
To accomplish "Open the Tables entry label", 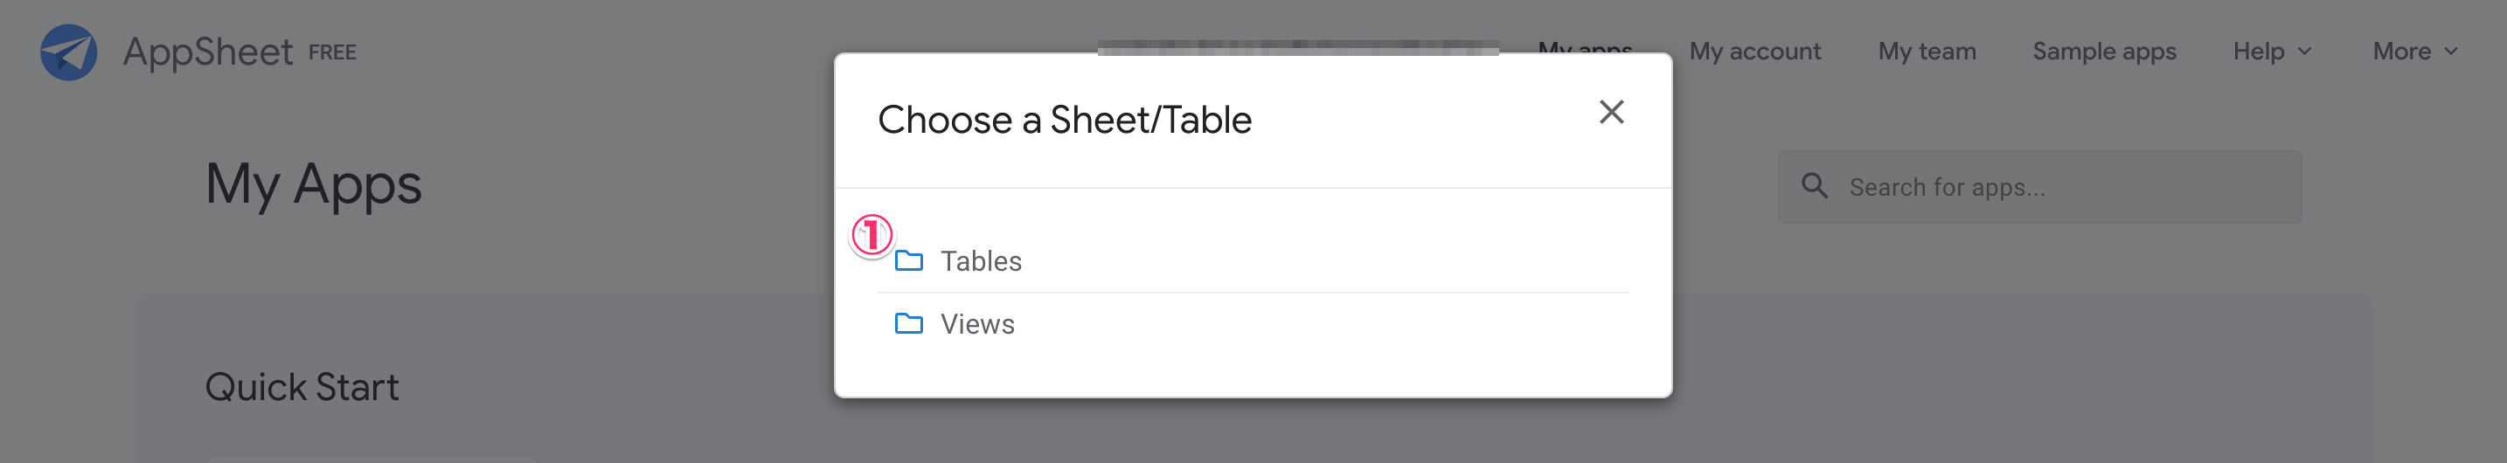I will pos(980,262).
